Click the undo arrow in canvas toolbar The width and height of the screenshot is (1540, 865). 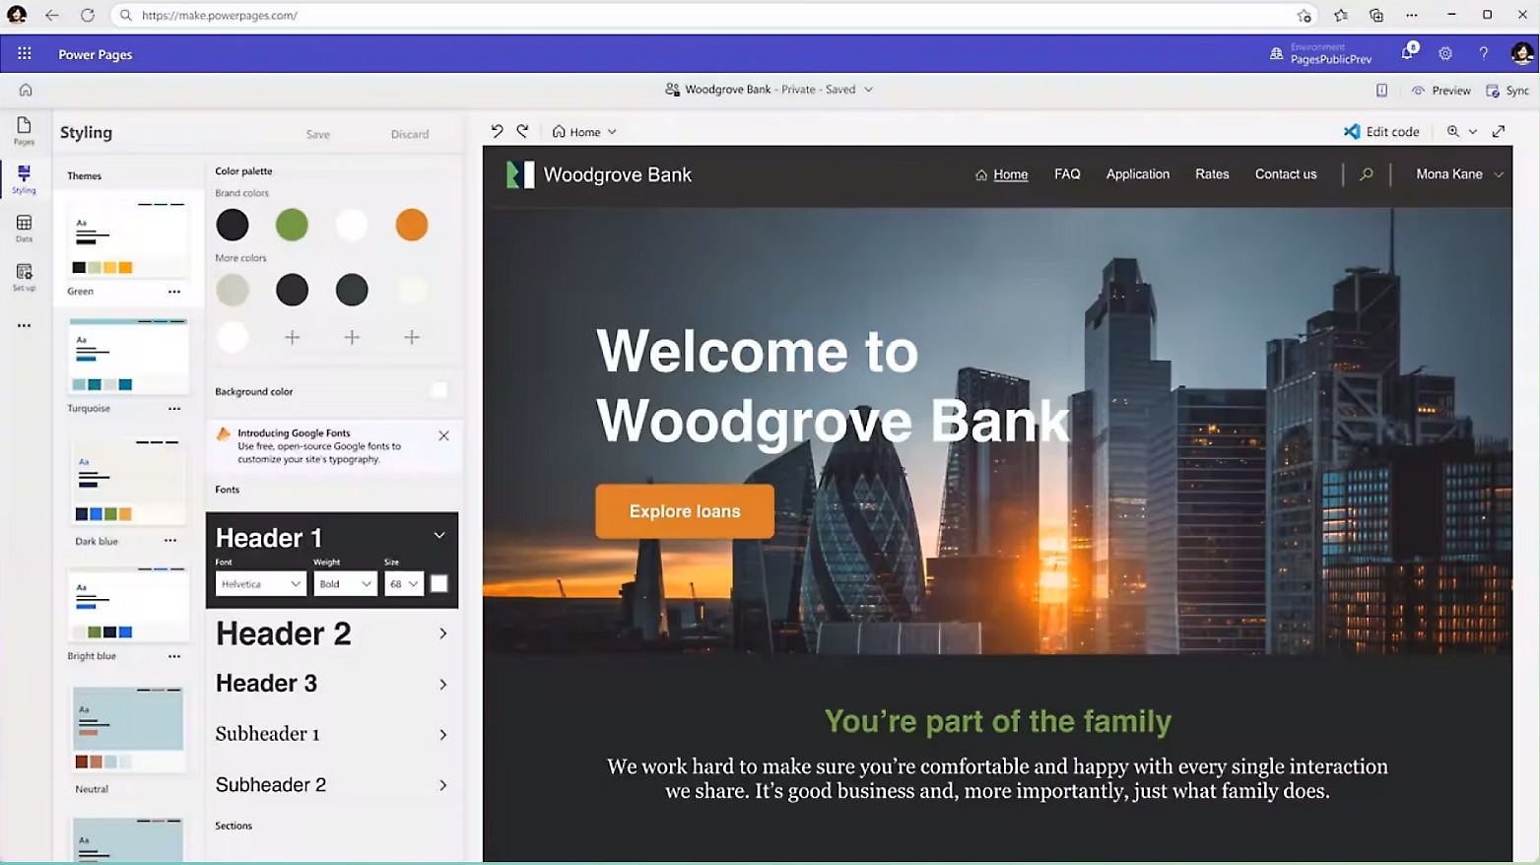coord(497,131)
